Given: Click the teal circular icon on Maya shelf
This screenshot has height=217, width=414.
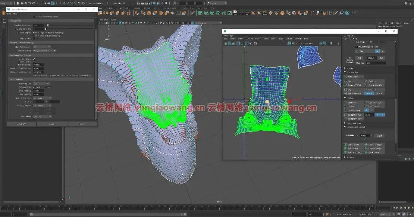Looking at the screenshot, I should [x=347, y=13].
